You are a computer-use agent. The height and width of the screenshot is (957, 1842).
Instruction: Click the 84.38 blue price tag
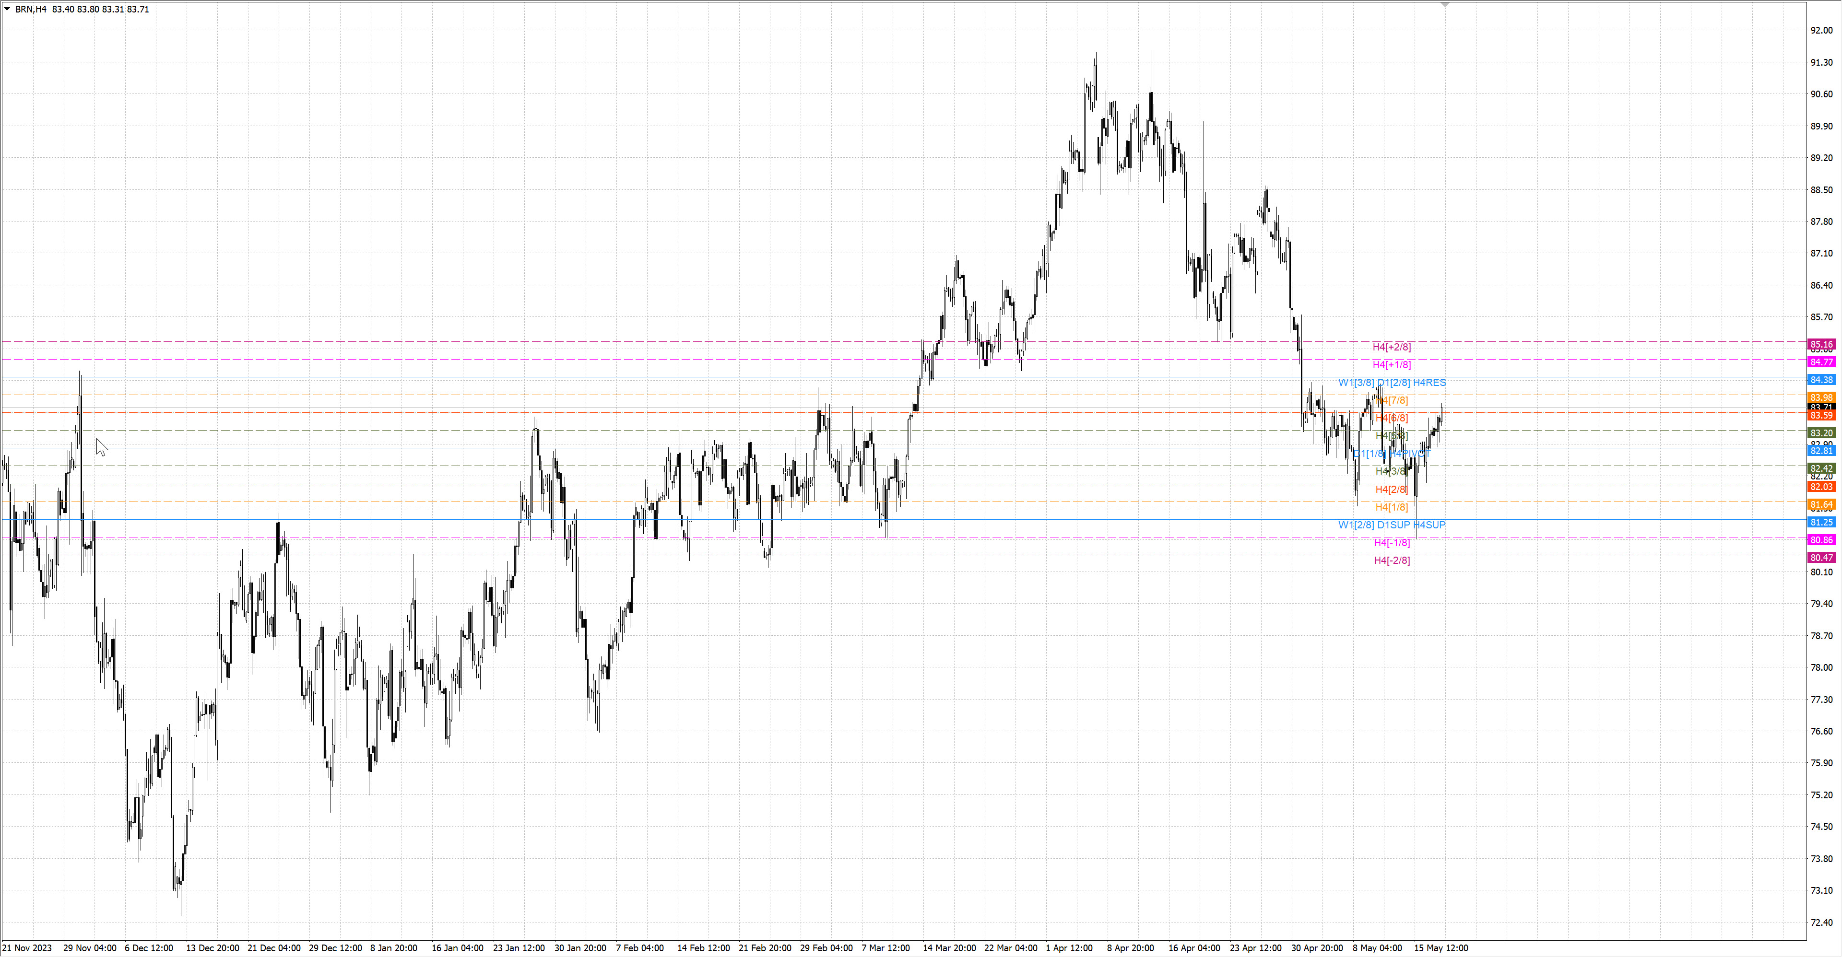click(1821, 380)
